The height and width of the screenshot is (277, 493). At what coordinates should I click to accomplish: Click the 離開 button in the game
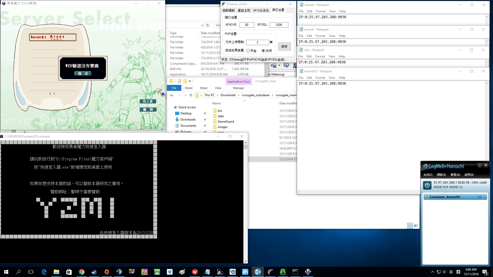pyautogui.click(x=148, y=110)
